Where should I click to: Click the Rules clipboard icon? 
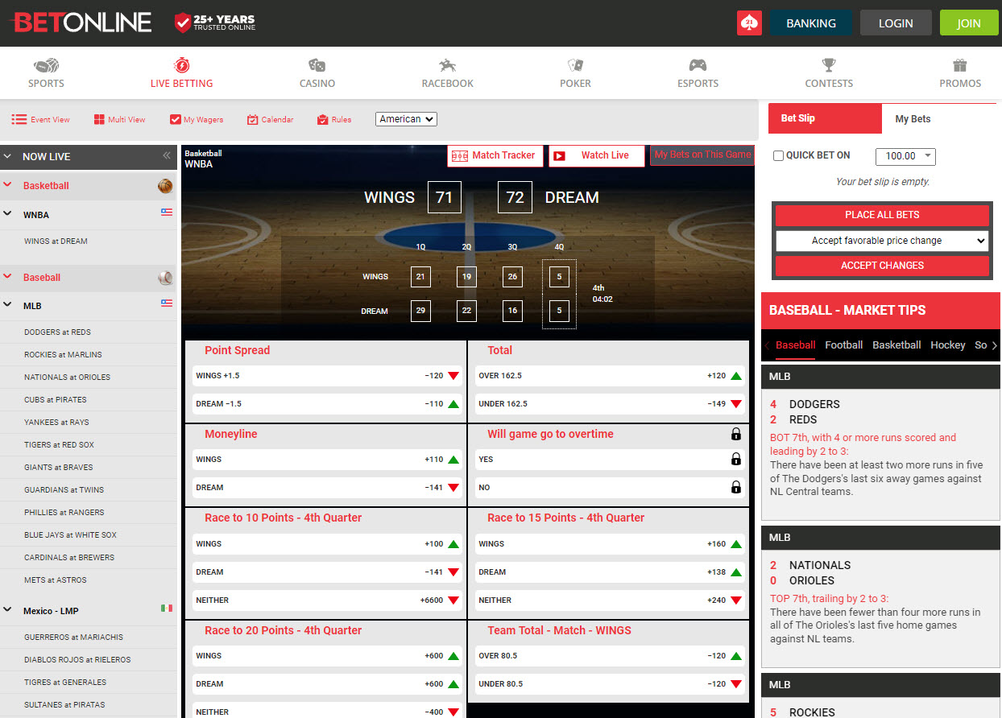[322, 119]
